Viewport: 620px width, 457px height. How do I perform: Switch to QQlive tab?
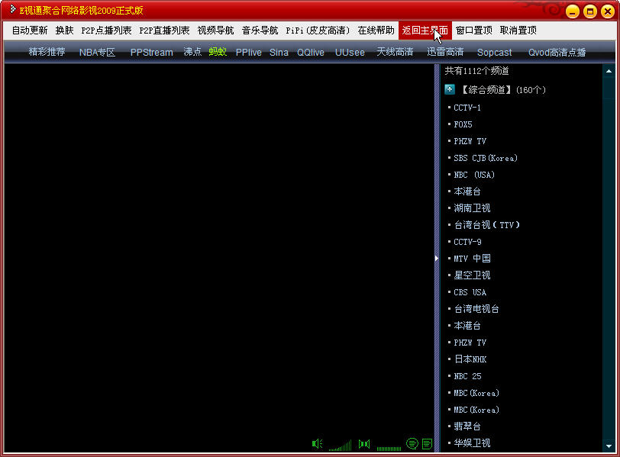(x=311, y=52)
